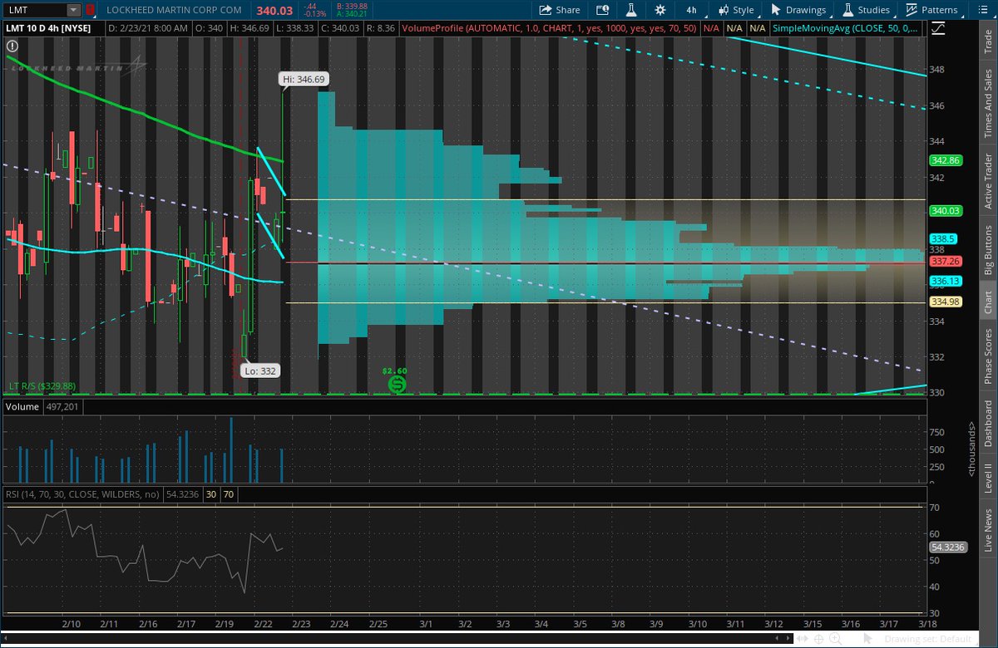This screenshot has height=648, width=998.
Task: Click the 'Drawing set: Default' selector
Action: (x=928, y=639)
